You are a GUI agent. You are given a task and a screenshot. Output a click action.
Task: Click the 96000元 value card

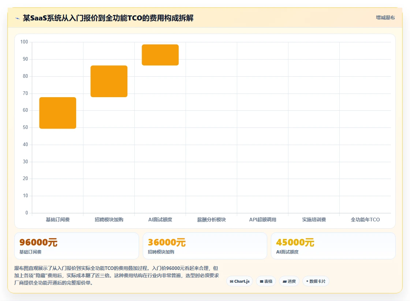coord(77,246)
